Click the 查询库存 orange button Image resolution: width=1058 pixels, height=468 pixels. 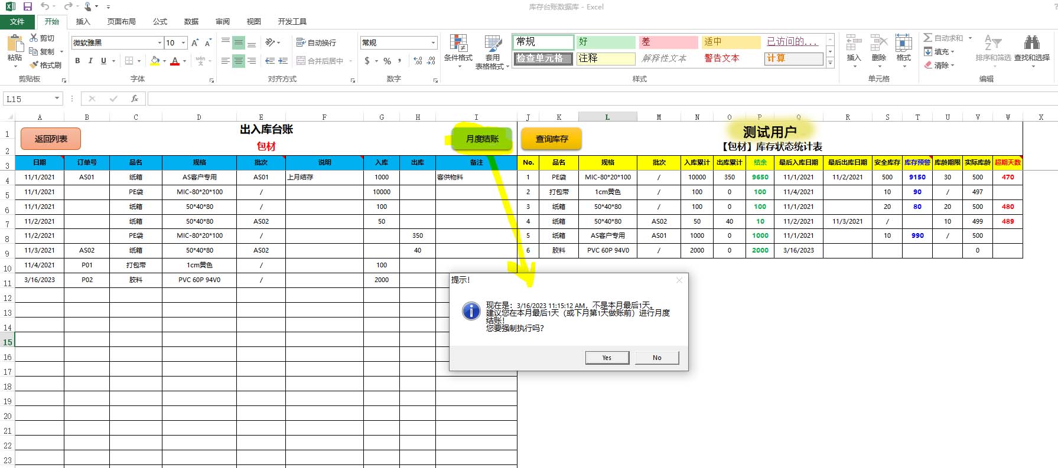(x=551, y=139)
